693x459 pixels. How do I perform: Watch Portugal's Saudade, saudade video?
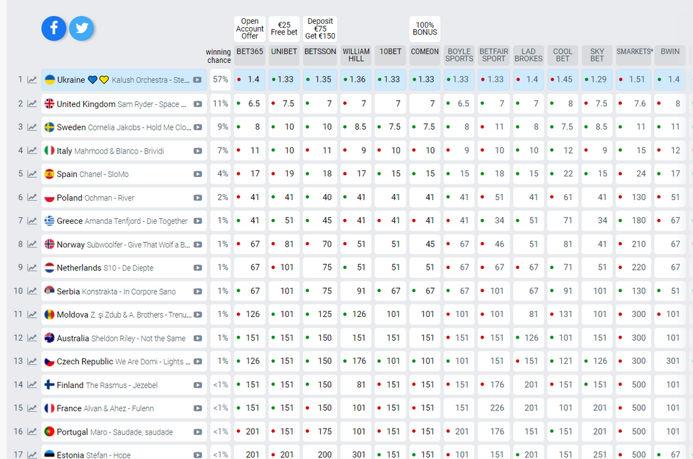click(x=198, y=432)
